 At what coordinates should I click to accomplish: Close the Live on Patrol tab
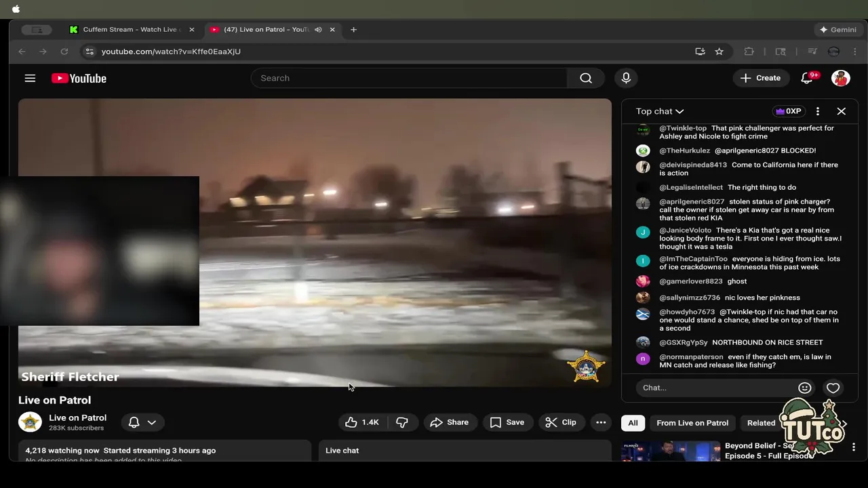(x=332, y=30)
